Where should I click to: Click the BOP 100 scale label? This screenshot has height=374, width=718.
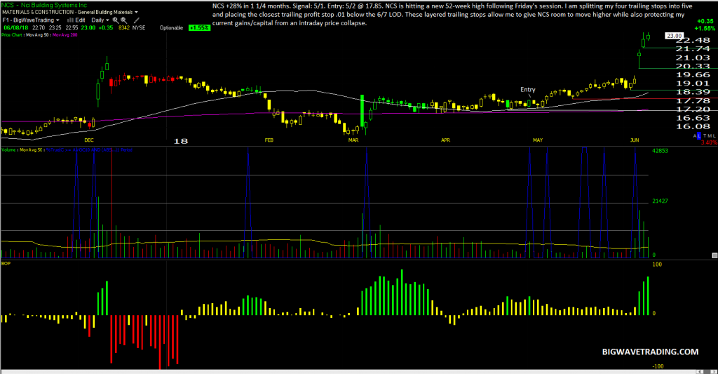pyautogui.click(x=657, y=265)
